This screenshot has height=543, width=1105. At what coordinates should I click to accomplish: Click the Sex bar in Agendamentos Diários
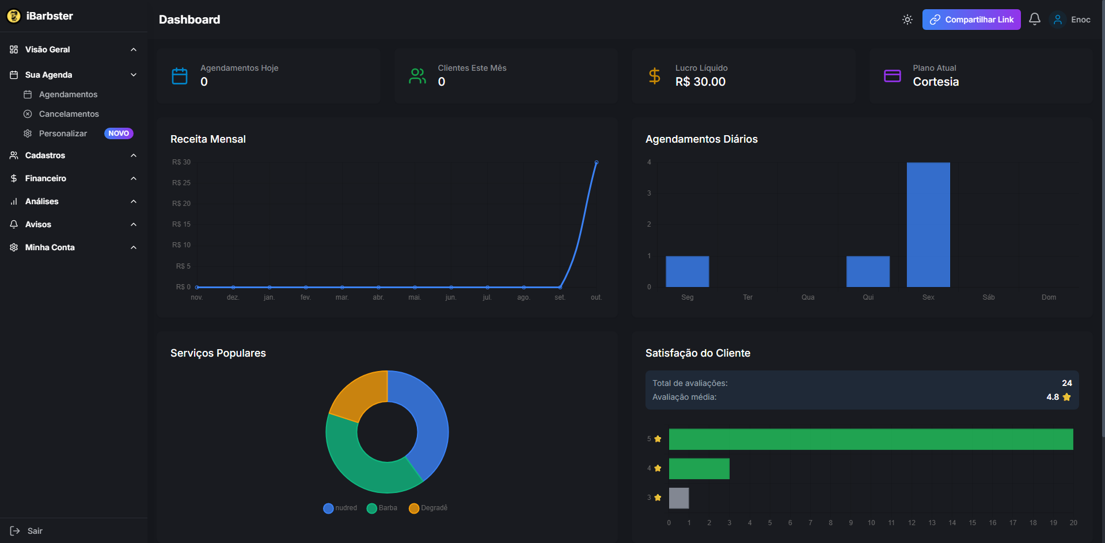(928, 224)
